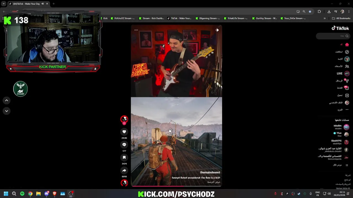Open All Bookmarks folder
353x198 pixels.
[341, 18]
